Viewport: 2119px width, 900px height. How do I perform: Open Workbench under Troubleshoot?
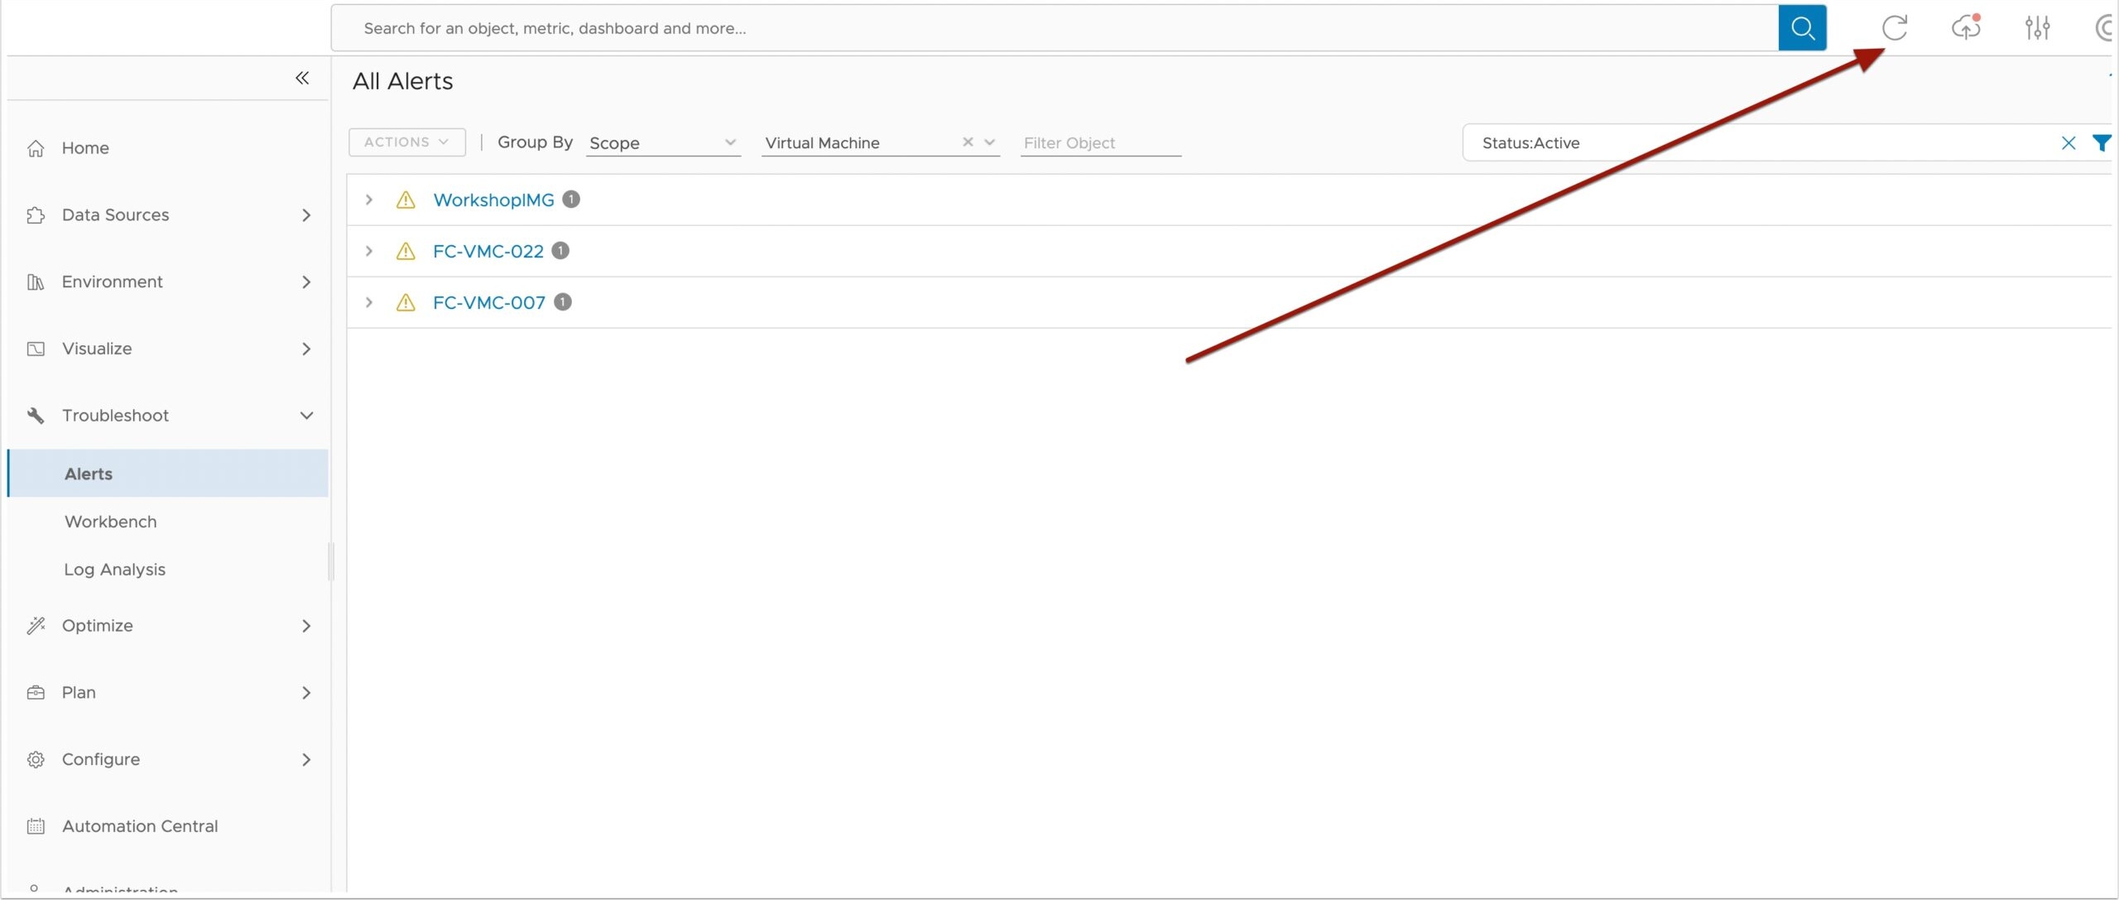(x=111, y=522)
